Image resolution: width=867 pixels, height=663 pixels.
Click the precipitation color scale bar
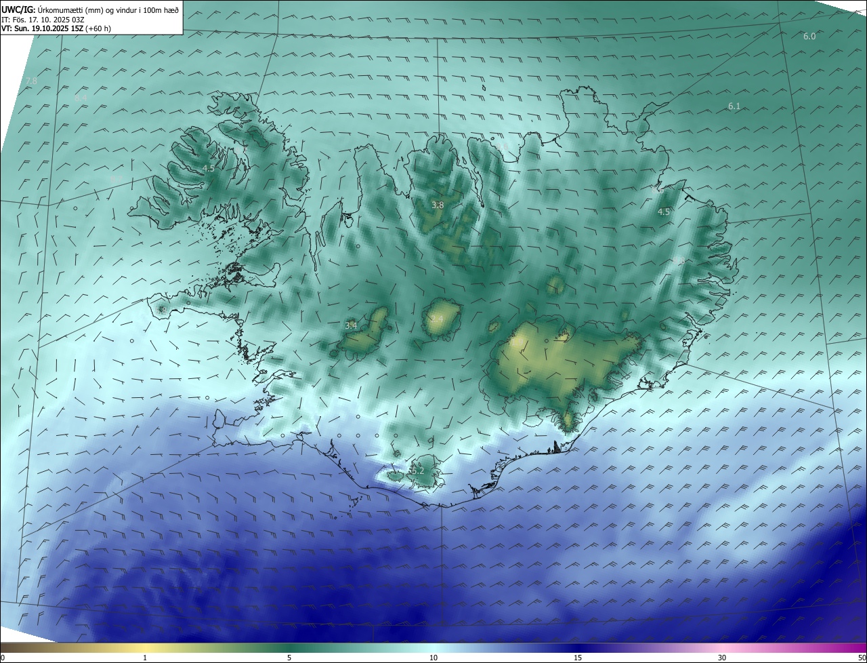[433, 647]
